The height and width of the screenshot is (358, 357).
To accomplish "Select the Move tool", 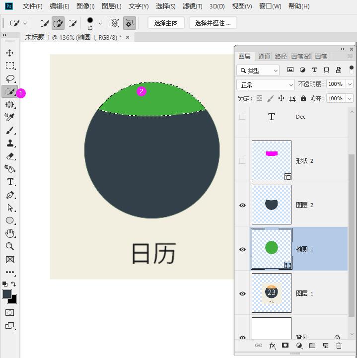I will [x=9, y=53].
